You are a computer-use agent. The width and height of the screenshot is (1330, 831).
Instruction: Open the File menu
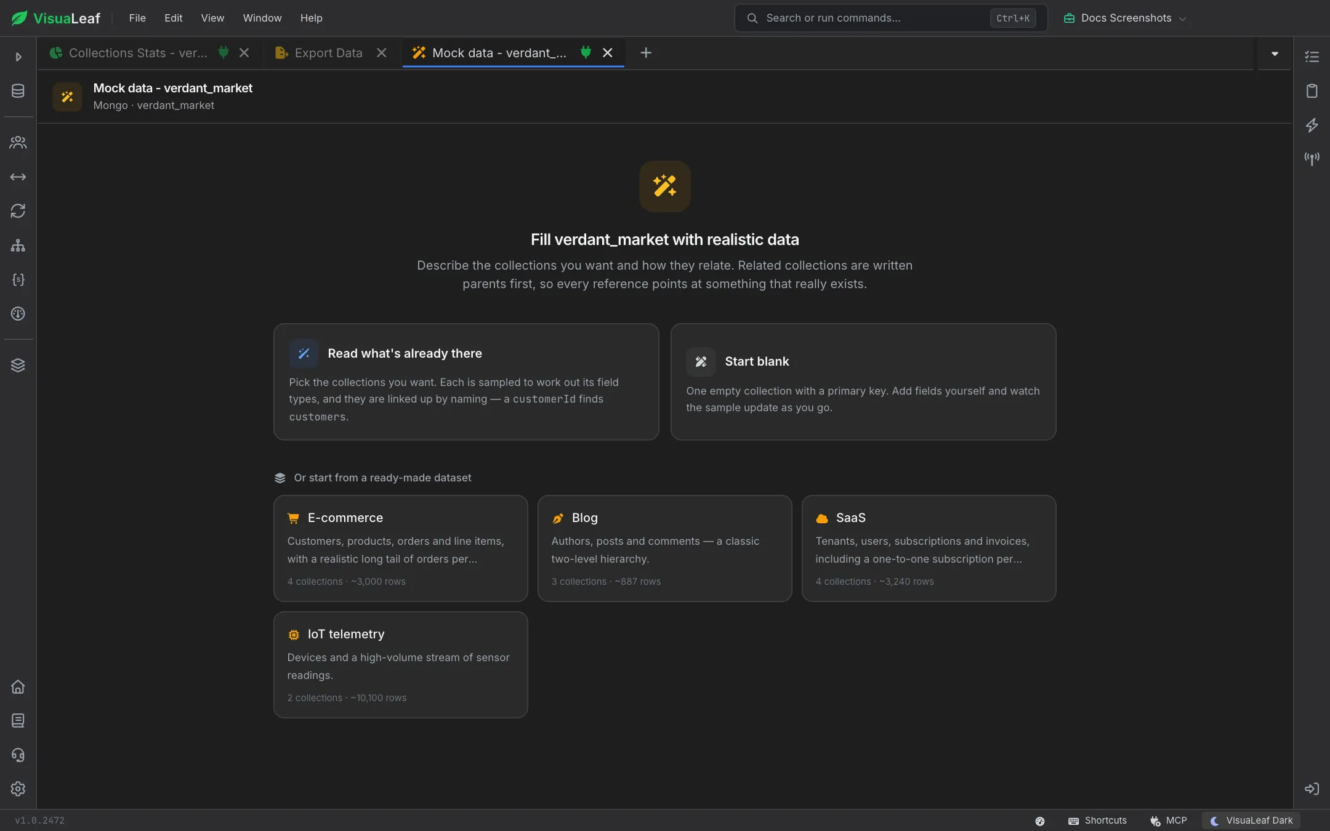137,18
